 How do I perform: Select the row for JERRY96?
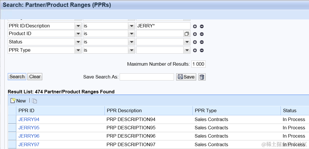(x=12, y=136)
